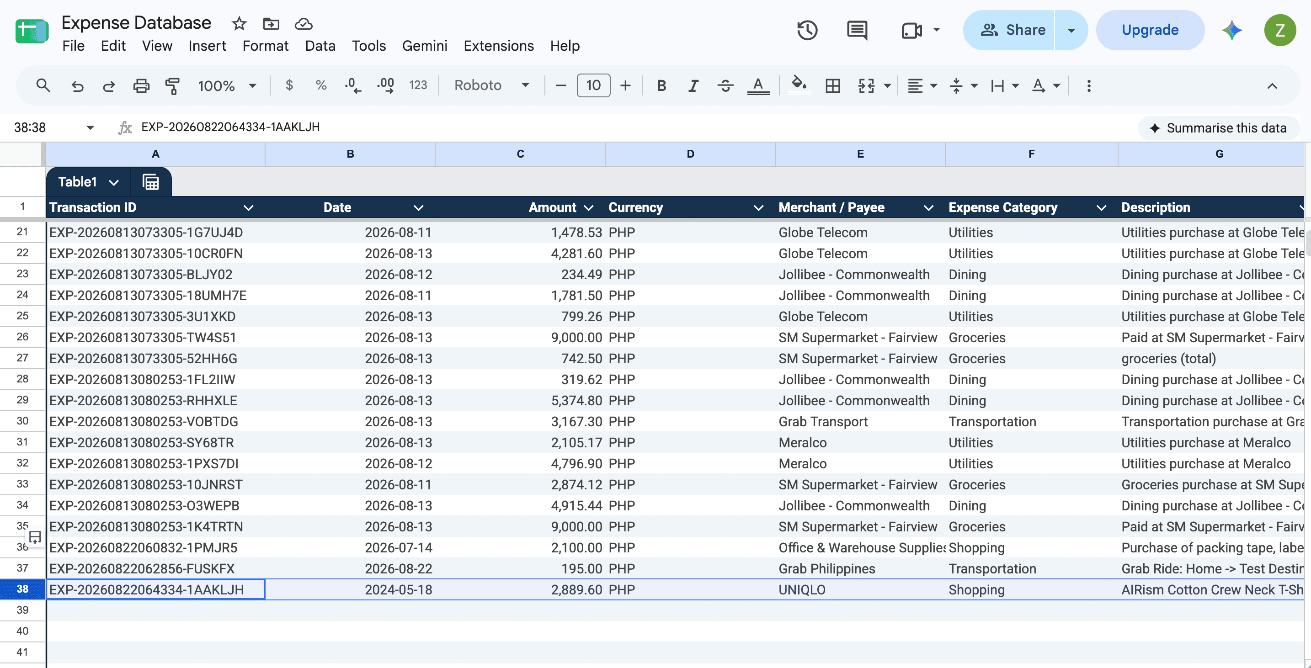Open the search menus magnifier icon
Screen dimensions: 1311x668
coord(43,85)
